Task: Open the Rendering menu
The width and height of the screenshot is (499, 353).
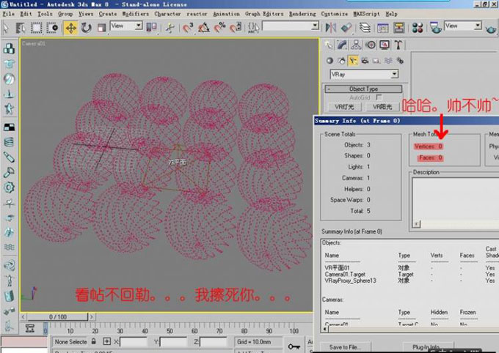Action: [x=302, y=14]
